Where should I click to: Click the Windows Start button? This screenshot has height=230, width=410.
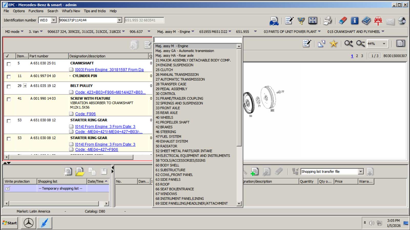tap(10, 223)
